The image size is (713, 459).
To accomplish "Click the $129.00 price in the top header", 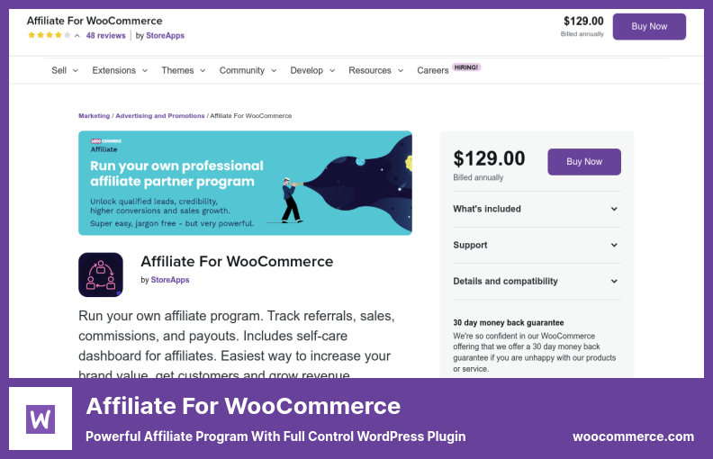I will coord(583,21).
